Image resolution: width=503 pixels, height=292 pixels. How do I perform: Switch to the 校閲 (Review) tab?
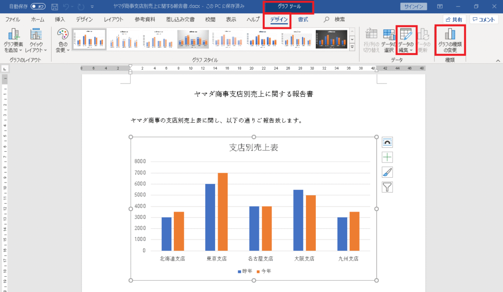210,19
